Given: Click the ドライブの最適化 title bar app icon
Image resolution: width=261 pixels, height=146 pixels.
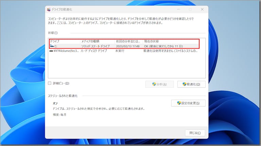Looking at the screenshot, I should pyautogui.click(x=49, y=9).
